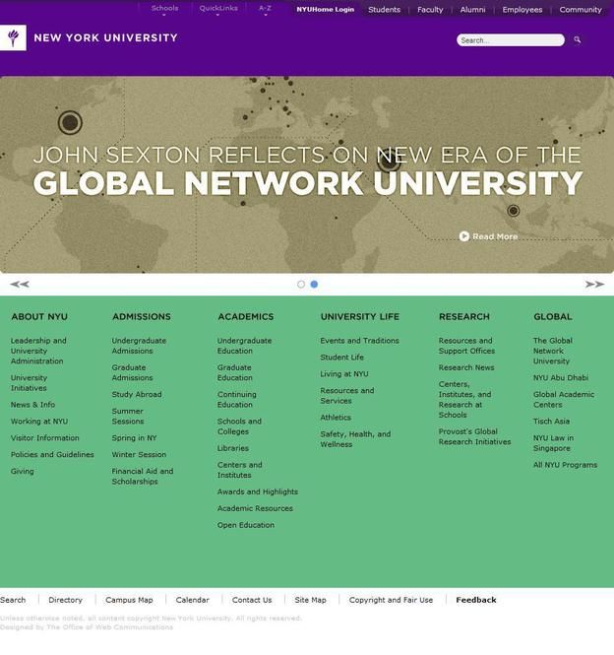This screenshot has width=614, height=655.
Task: Open the Site Map link
Action: [310, 600]
